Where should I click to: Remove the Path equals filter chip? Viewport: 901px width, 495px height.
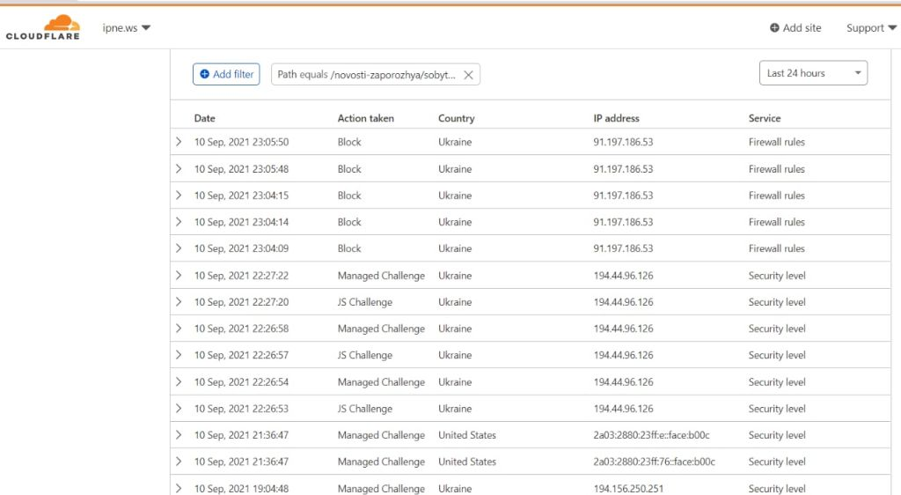pos(468,75)
